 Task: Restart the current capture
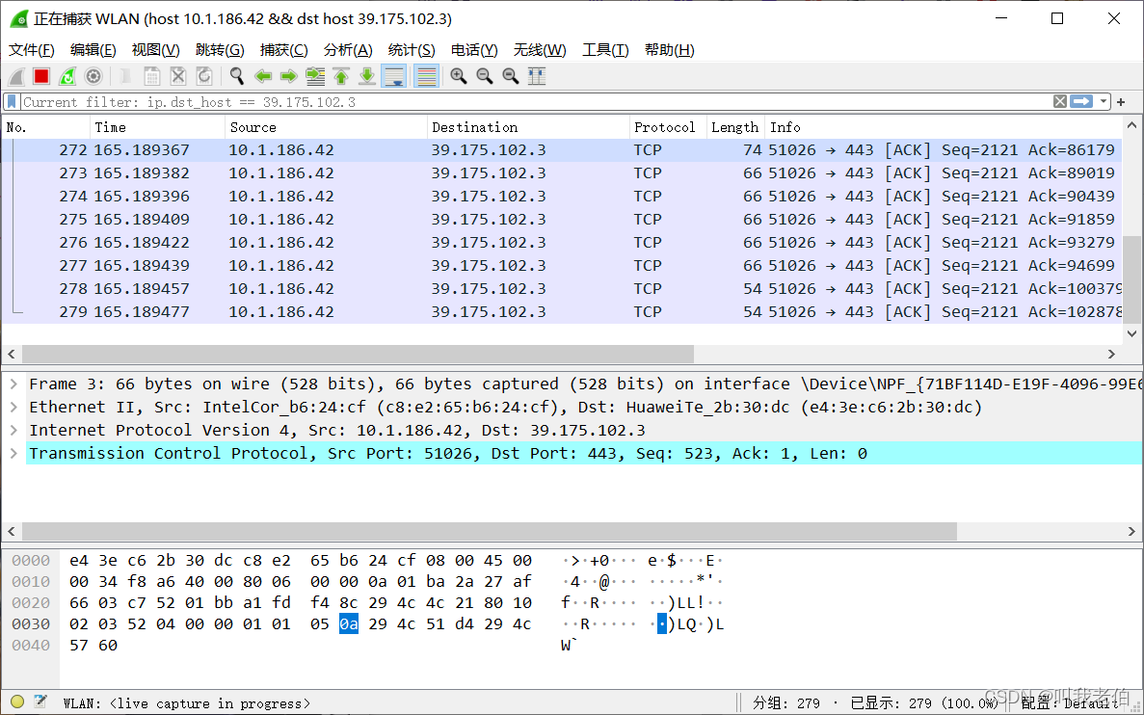click(x=67, y=76)
